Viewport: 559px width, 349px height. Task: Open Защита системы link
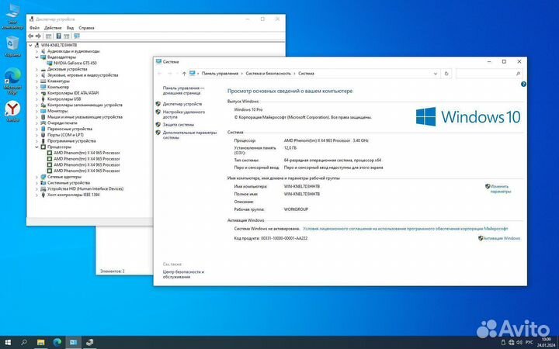179,125
